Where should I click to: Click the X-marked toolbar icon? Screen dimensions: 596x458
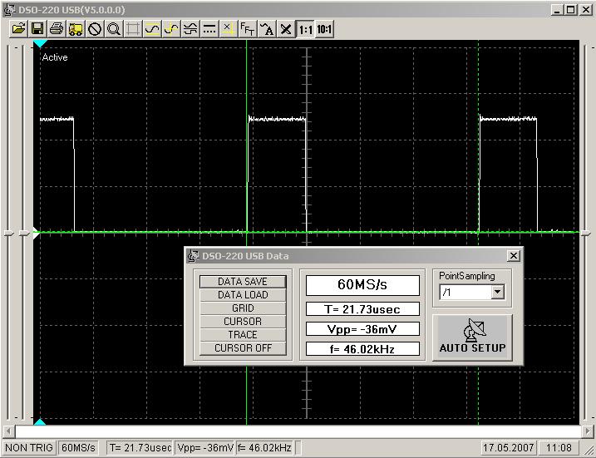[x=286, y=29]
